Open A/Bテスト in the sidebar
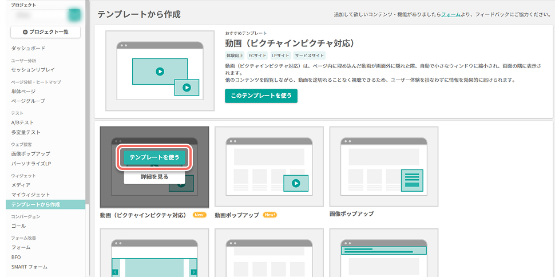 pos(22,122)
